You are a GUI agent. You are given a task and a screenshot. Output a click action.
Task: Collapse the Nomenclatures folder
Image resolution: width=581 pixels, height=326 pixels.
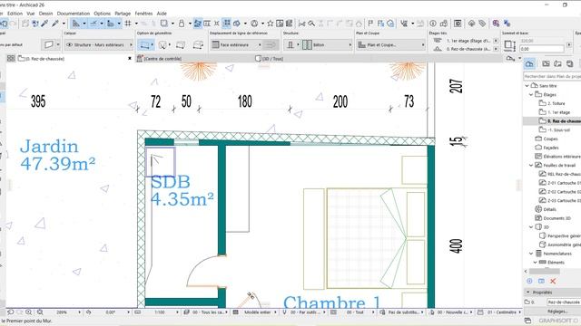coord(531,254)
